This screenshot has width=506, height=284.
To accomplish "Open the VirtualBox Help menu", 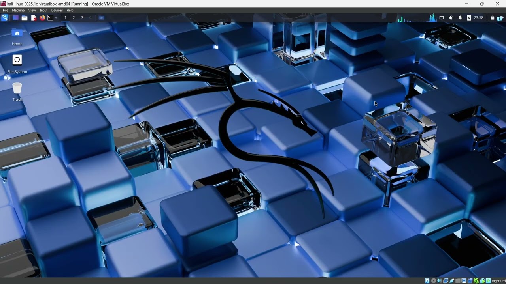I will [70, 10].
